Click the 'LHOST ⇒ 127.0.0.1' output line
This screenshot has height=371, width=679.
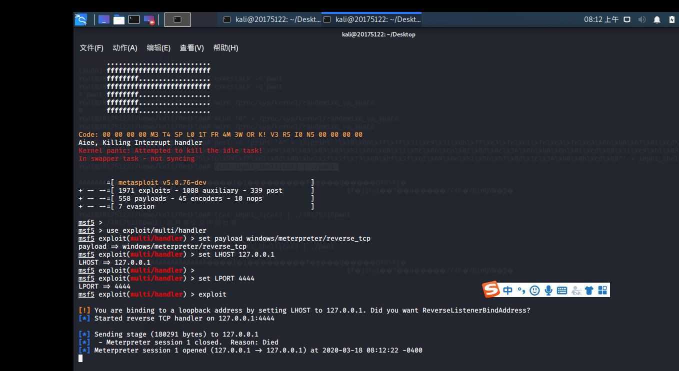[x=114, y=262]
